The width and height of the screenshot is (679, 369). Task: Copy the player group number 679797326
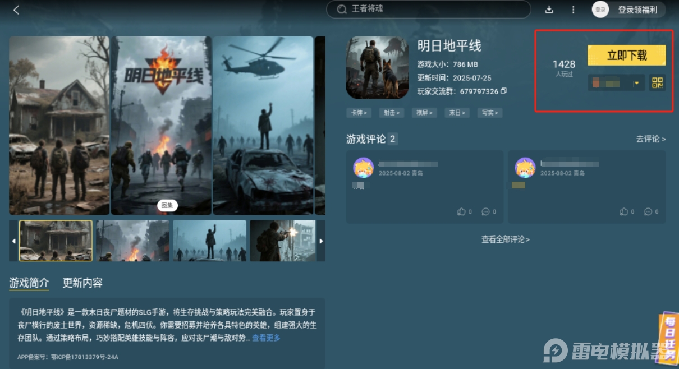(503, 91)
